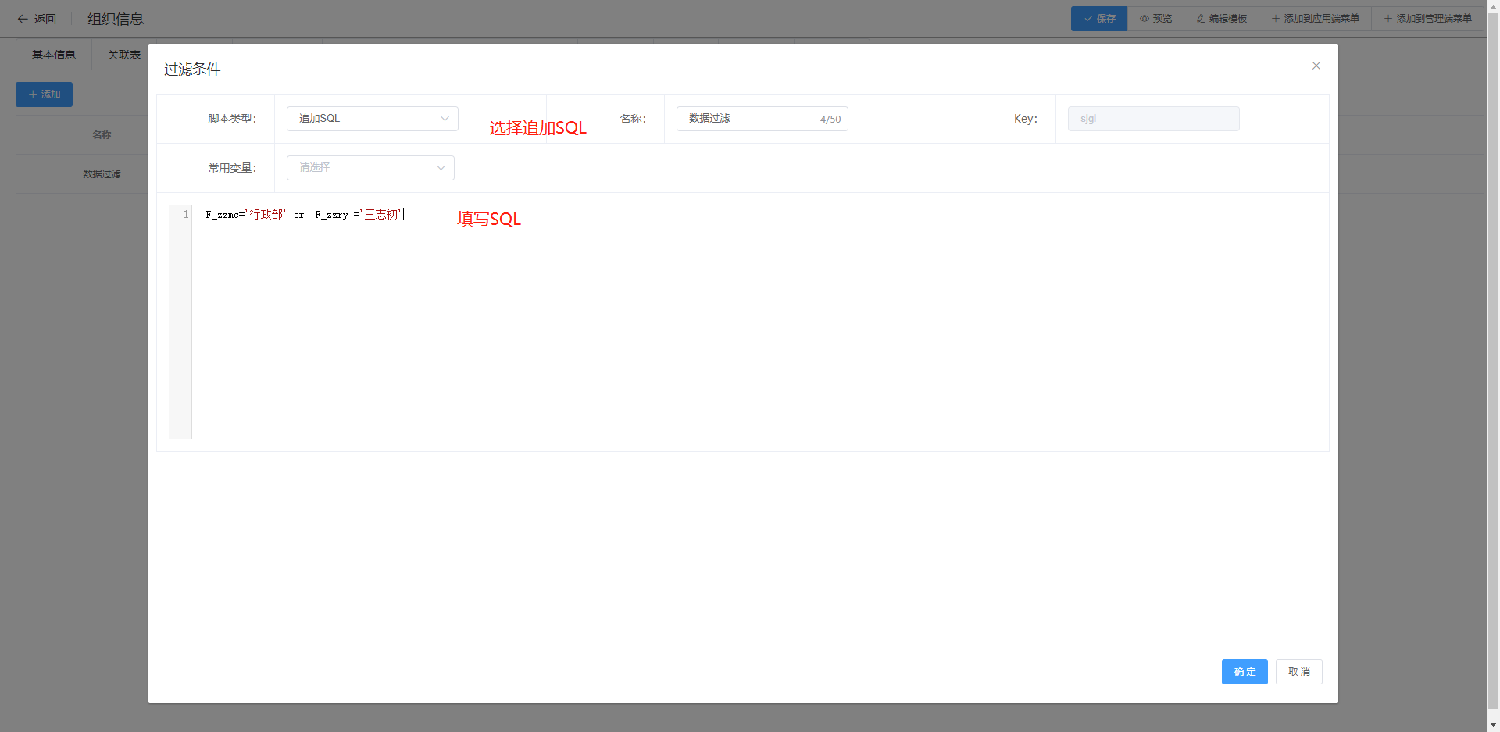Switch to the 关联表 tab
Image resolution: width=1500 pixels, height=732 pixels.
[123, 55]
